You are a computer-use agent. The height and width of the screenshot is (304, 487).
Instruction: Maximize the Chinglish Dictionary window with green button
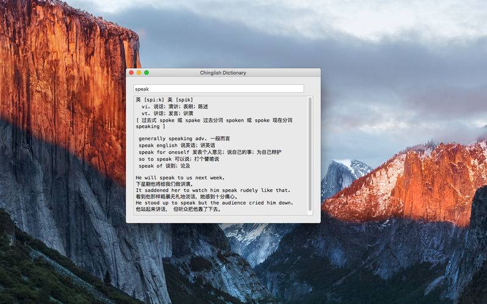[x=147, y=72]
